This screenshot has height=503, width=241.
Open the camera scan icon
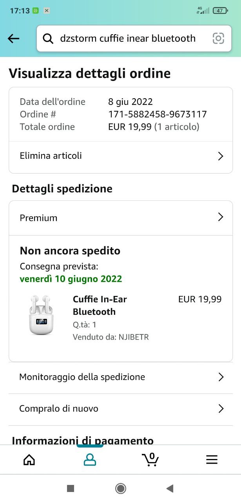218,38
